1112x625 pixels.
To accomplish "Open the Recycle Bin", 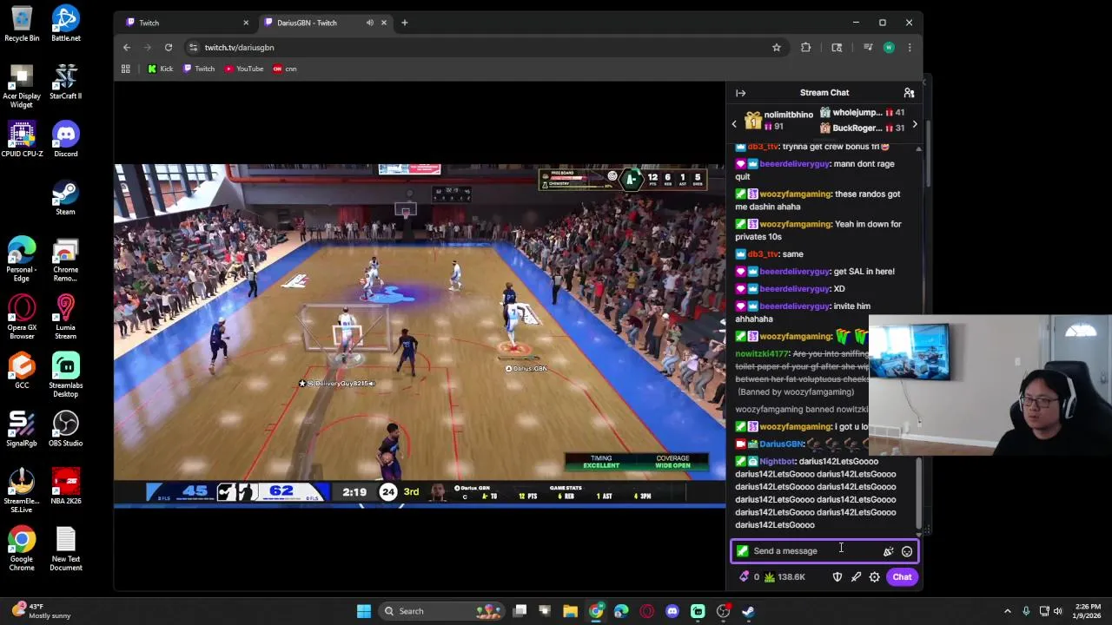I will click(x=22, y=23).
